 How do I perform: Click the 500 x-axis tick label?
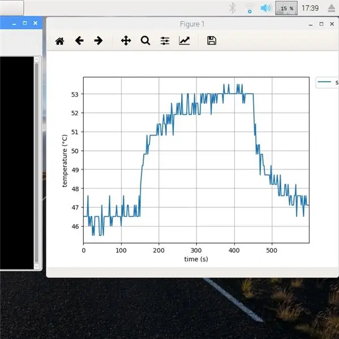272,250
